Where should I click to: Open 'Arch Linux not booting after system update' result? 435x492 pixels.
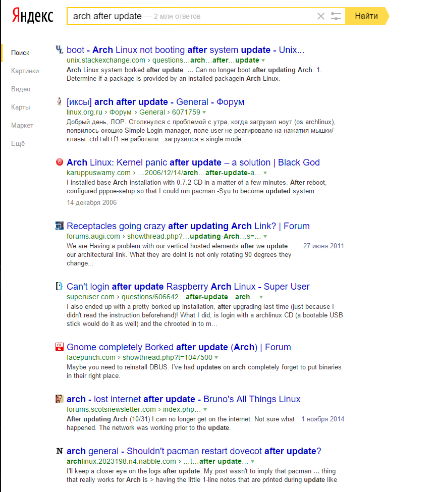[x=185, y=50]
